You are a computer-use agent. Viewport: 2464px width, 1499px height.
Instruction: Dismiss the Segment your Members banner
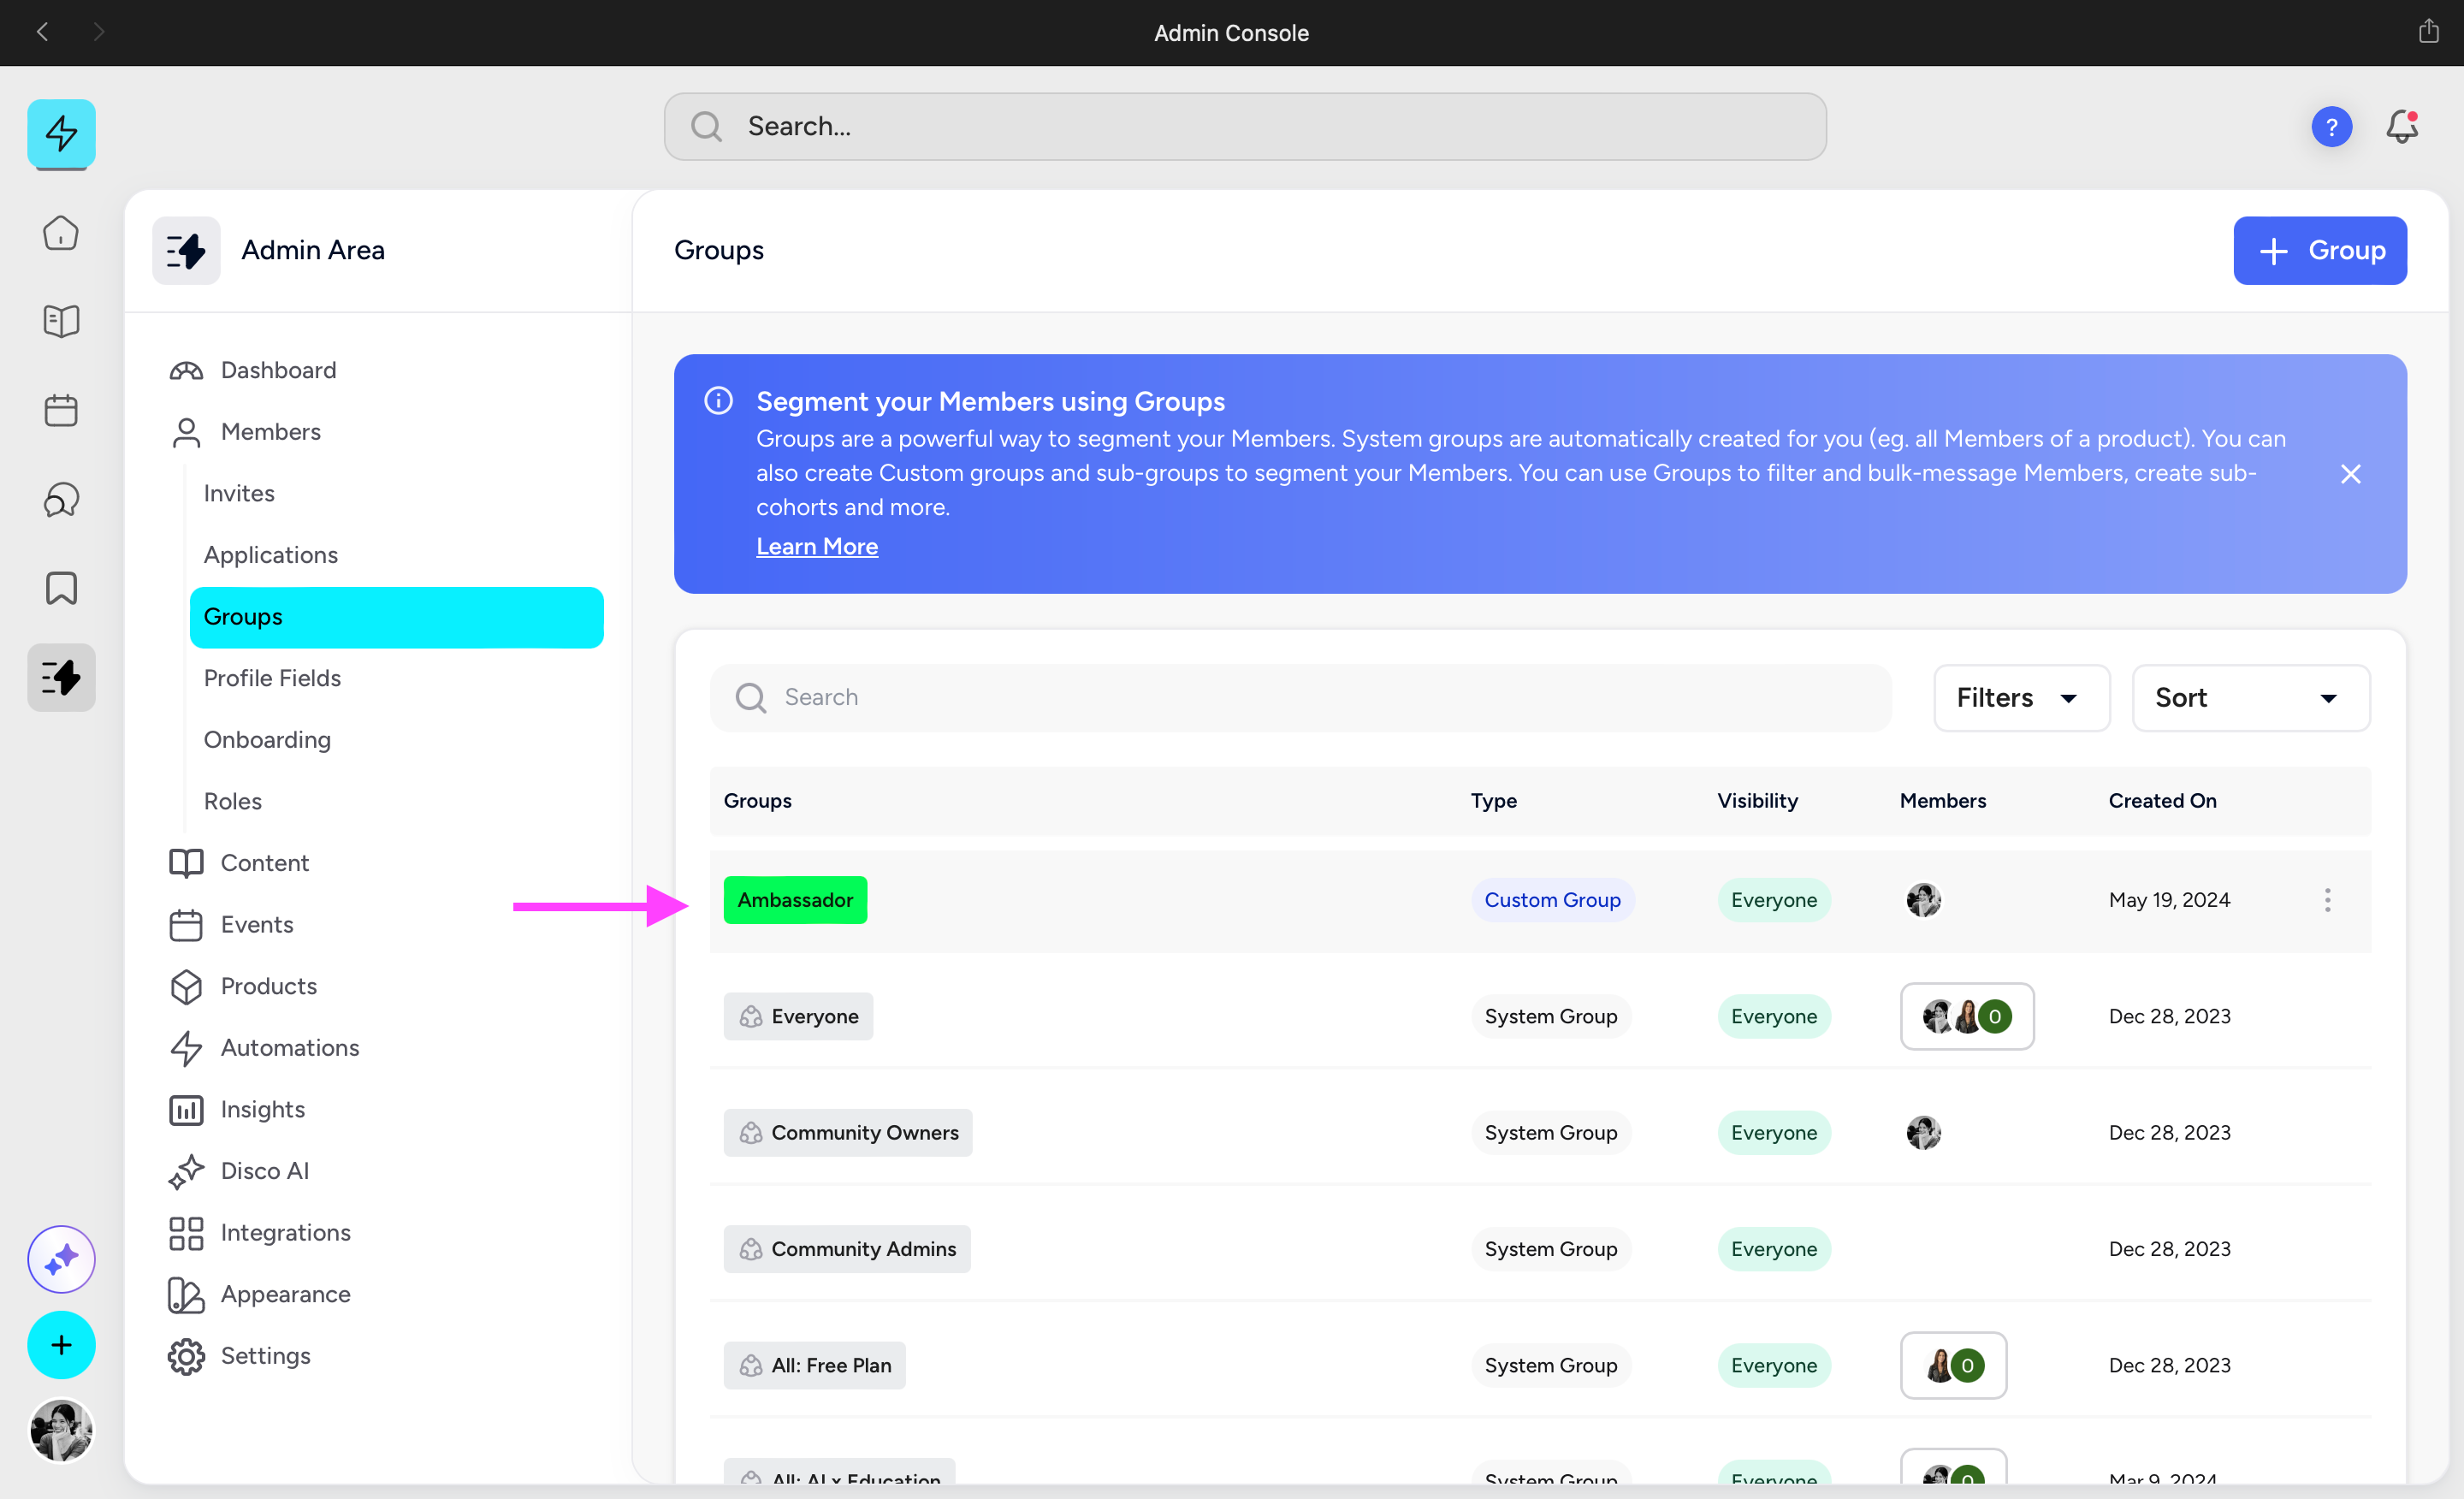(x=2350, y=474)
